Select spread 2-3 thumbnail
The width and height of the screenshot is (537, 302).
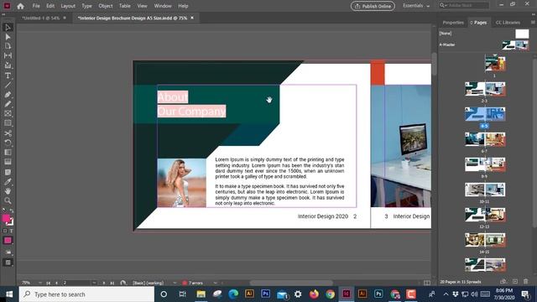(485, 89)
